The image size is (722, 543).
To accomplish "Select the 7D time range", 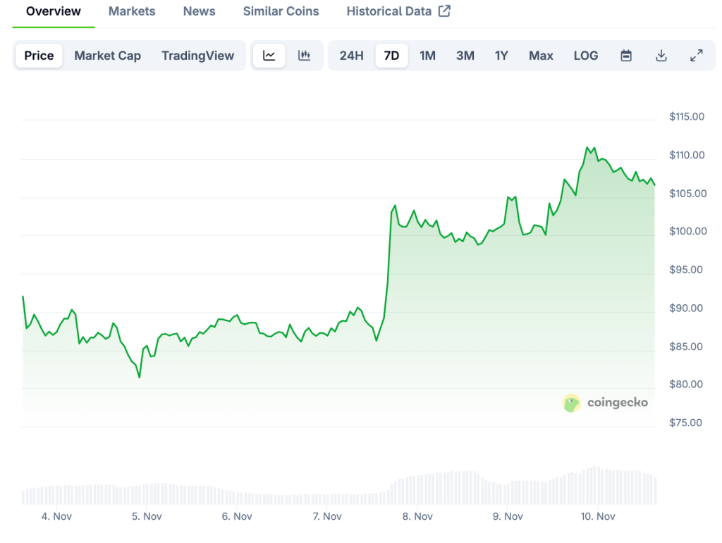I will coord(391,56).
